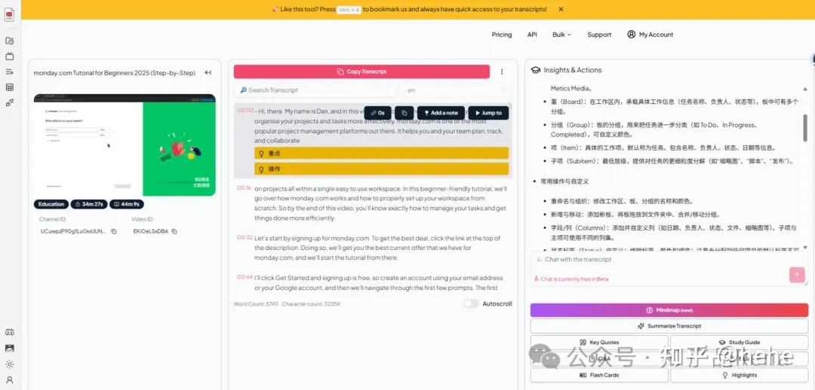The width and height of the screenshot is (815, 390).
Task: Go to the Pricing page
Action: pos(501,35)
